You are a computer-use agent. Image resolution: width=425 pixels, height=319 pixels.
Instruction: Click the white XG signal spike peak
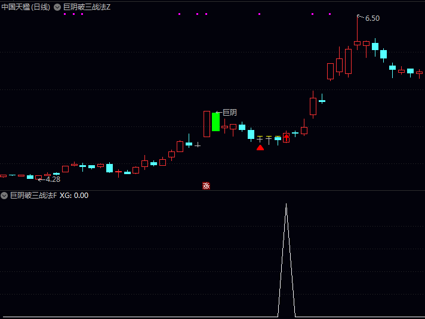point(287,204)
